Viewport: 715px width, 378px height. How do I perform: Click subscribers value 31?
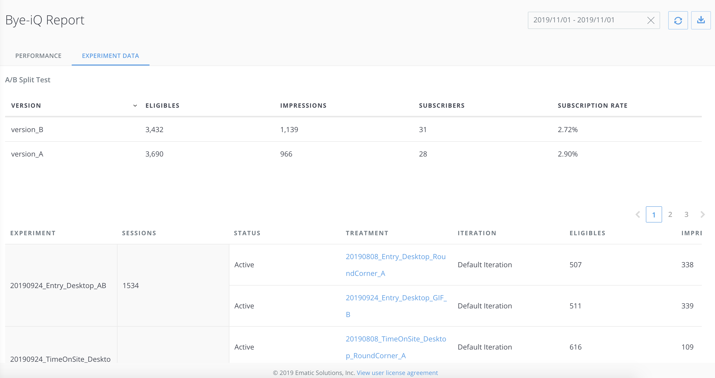tap(423, 130)
